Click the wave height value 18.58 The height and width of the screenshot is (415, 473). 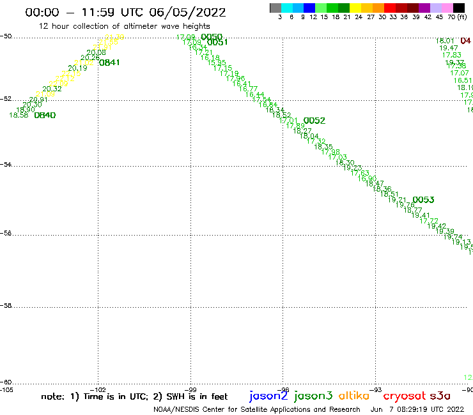coord(19,115)
